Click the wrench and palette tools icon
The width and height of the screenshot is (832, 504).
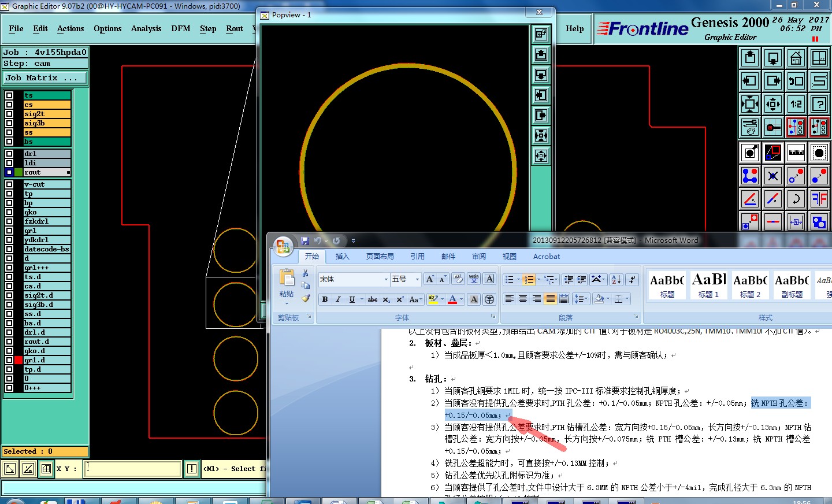(750, 127)
